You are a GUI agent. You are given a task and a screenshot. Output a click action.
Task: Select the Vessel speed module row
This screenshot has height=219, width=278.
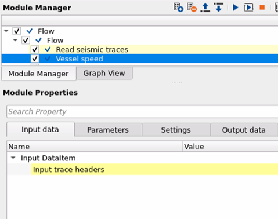(140, 59)
